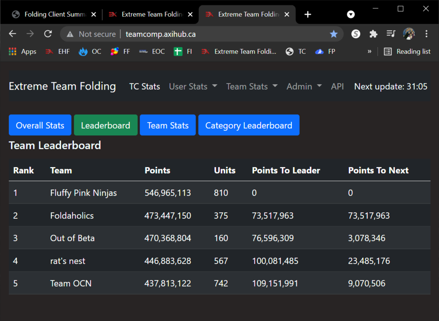Screen dimensions: 439x321
Task: Open the FI green bookmark
Action: [178, 52]
